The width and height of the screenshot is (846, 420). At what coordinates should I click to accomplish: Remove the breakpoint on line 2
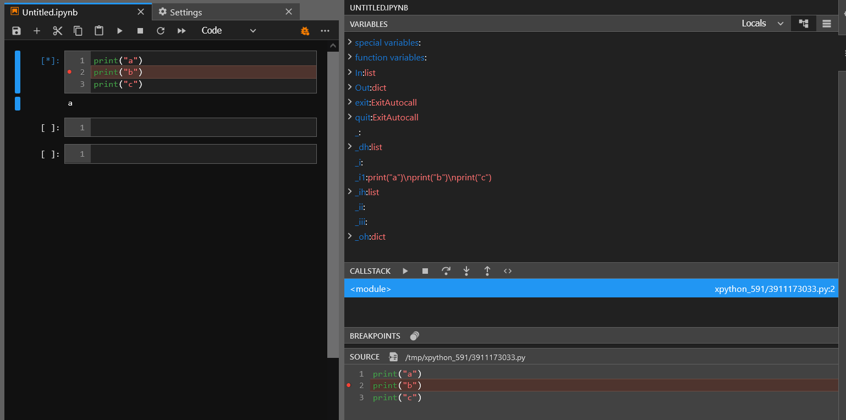pos(69,71)
